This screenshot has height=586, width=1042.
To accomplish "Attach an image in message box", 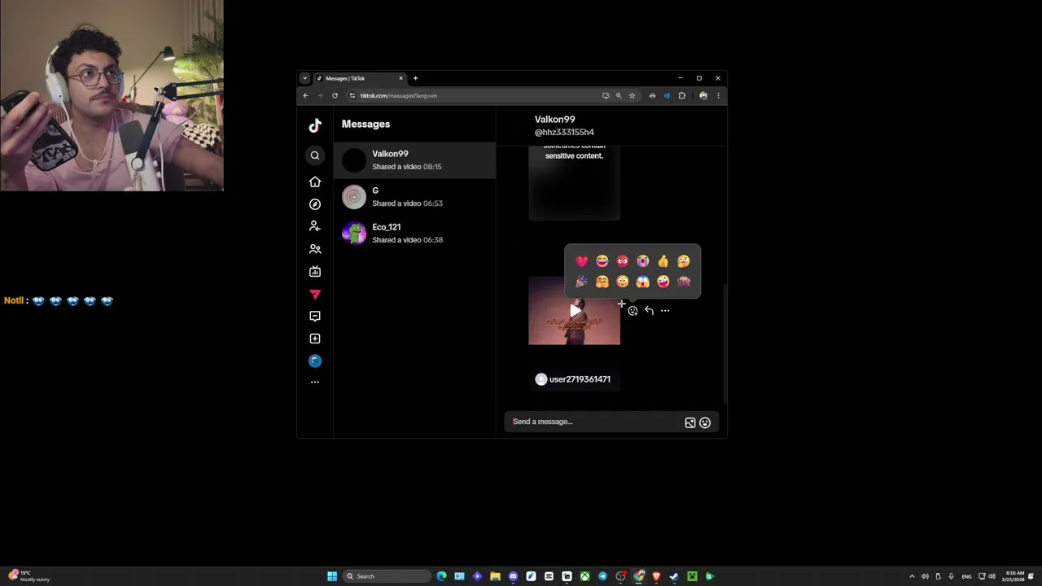I will point(690,422).
